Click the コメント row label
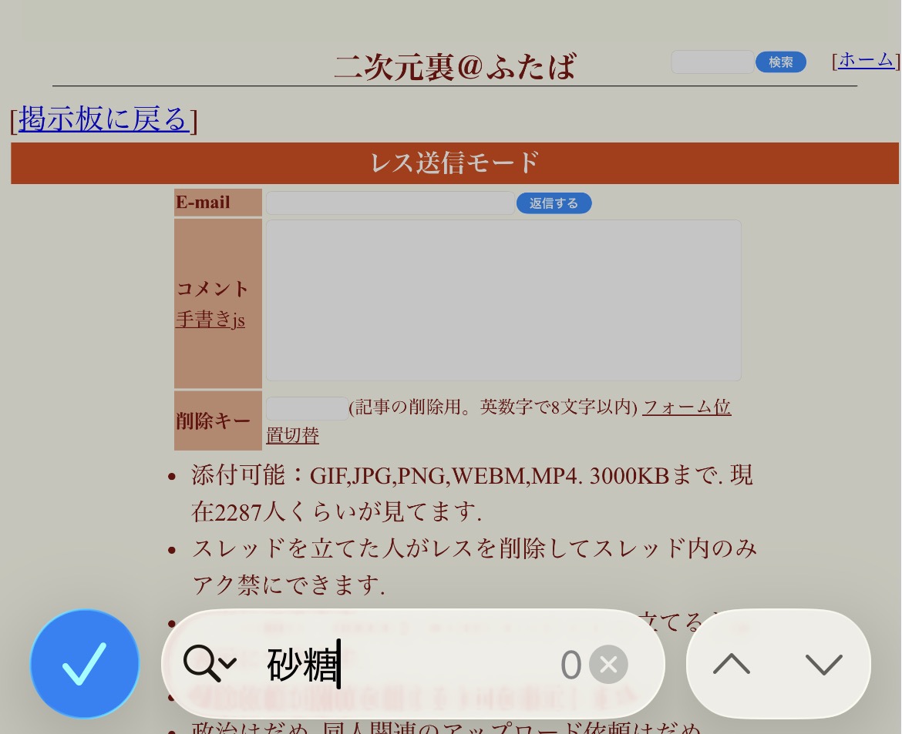902x734 pixels. tap(213, 289)
